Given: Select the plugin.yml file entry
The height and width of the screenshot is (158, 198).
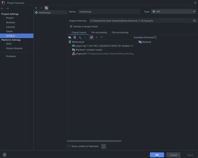Looking at the screenshot, I should pos(103,54).
